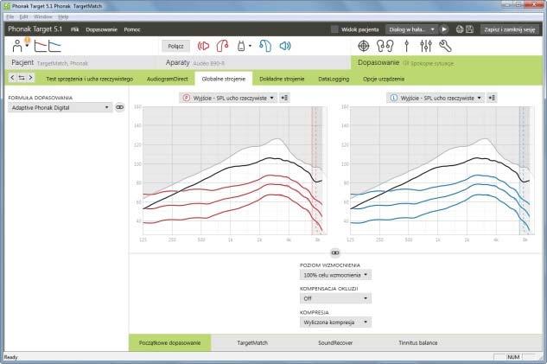The height and width of the screenshot is (364, 547).
Task: Open the feedback and real ear icon
Action: pos(385,46)
